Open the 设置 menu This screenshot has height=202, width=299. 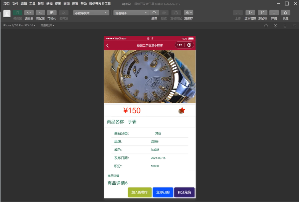75,4
